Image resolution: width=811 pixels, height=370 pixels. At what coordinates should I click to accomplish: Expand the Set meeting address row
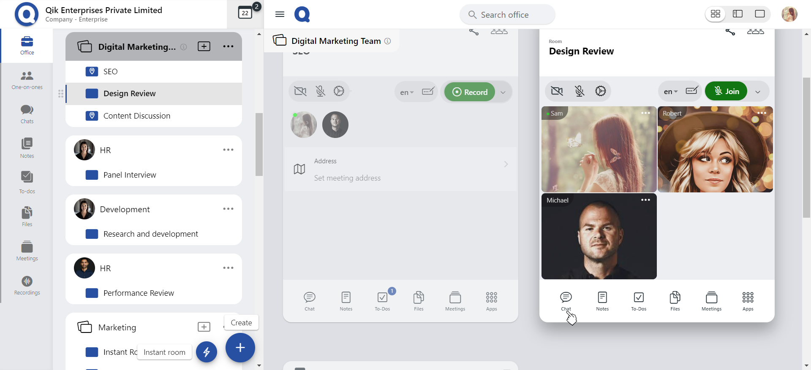point(400,169)
